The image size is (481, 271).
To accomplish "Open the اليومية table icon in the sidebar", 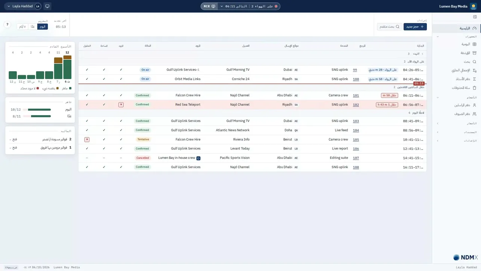I will click(474, 44).
